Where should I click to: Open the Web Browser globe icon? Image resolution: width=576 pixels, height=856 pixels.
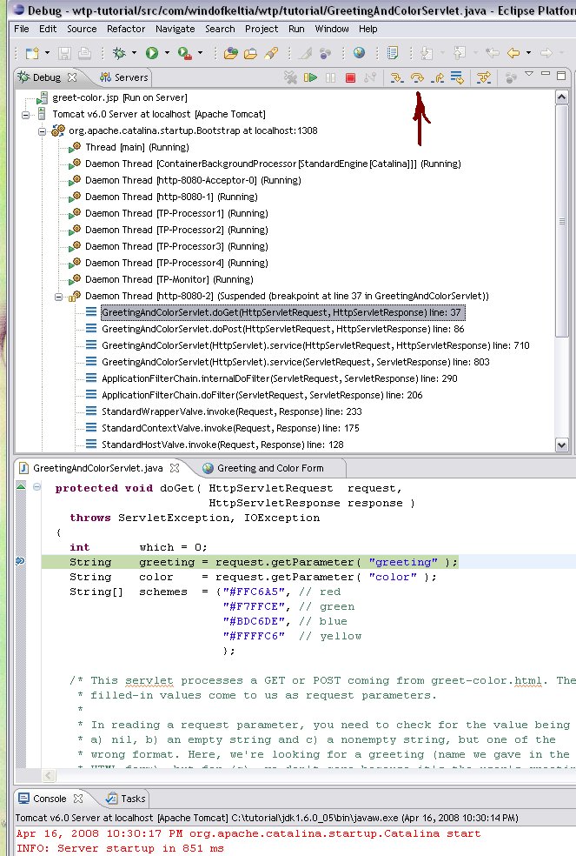click(359, 53)
